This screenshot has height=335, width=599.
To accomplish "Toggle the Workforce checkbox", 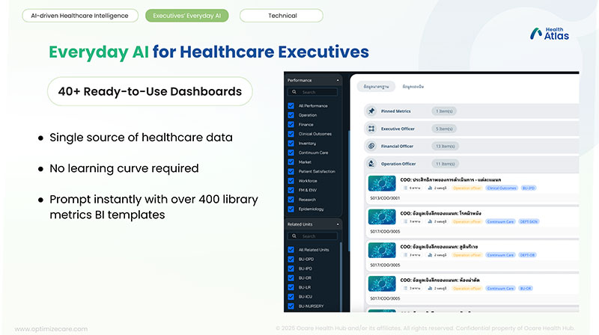I will click(x=291, y=181).
